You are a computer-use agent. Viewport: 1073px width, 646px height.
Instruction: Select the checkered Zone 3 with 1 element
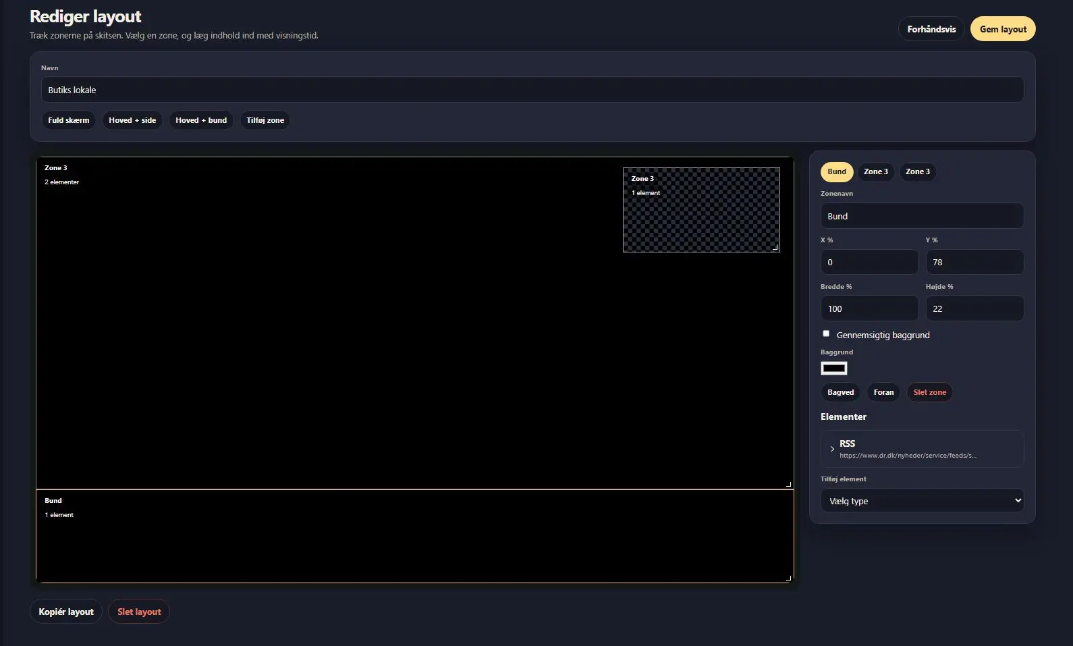pyautogui.click(x=701, y=210)
